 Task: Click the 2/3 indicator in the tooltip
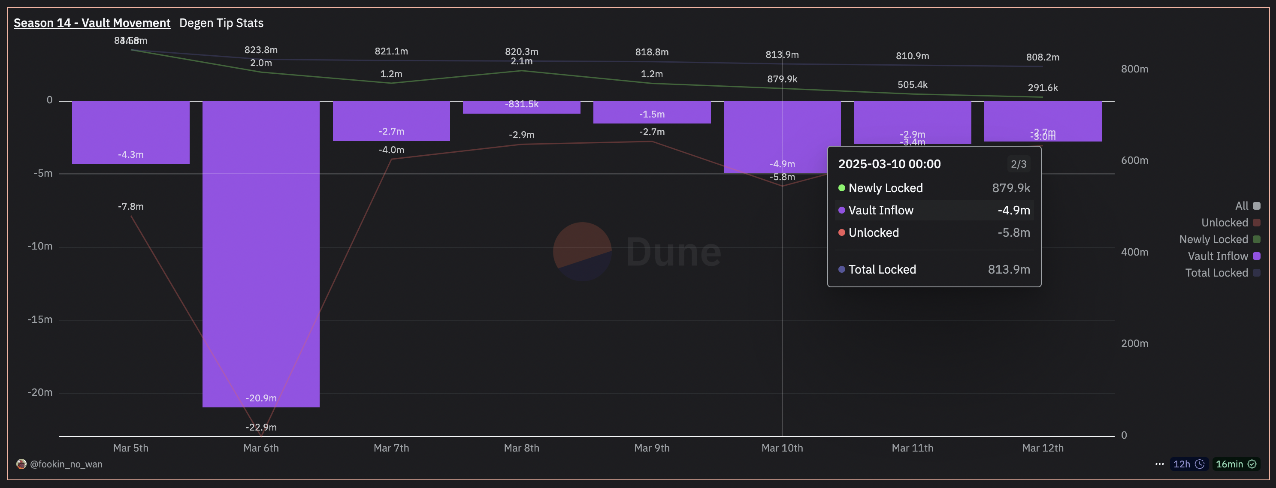point(1019,164)
